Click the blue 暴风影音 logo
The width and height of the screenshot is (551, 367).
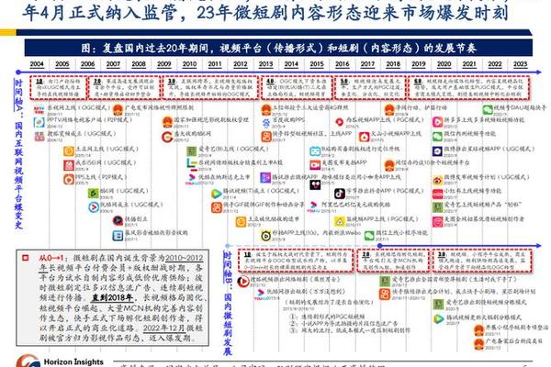[x=118, y=235]
